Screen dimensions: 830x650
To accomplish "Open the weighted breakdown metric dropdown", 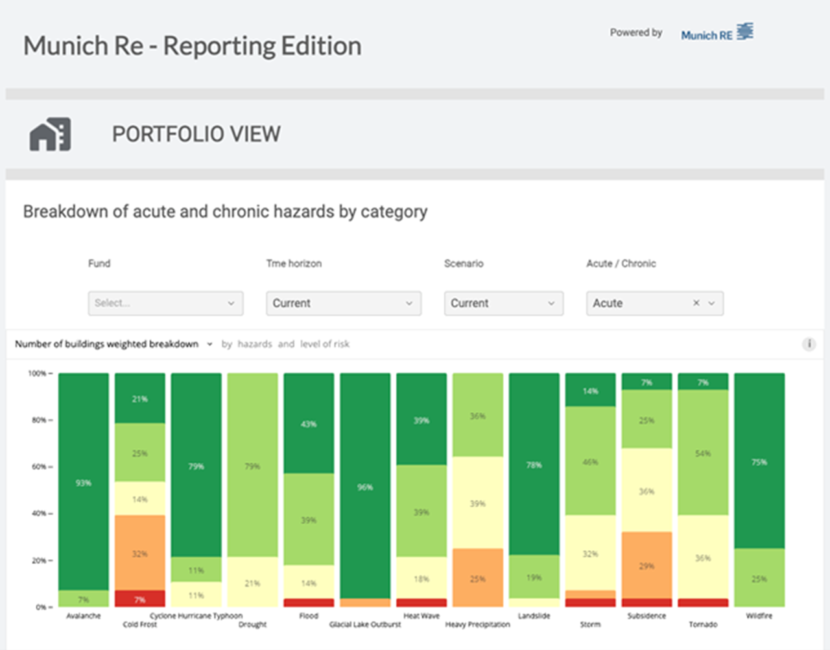I will point(209,344).
